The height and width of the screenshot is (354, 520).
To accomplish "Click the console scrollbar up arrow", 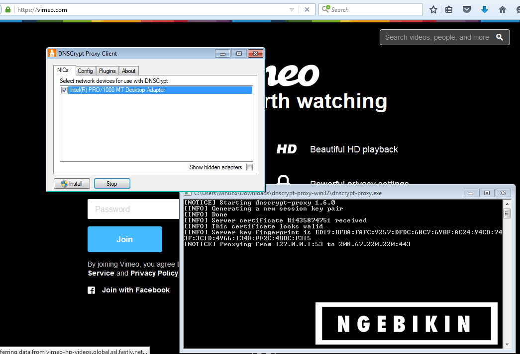I will click(507, 204).
